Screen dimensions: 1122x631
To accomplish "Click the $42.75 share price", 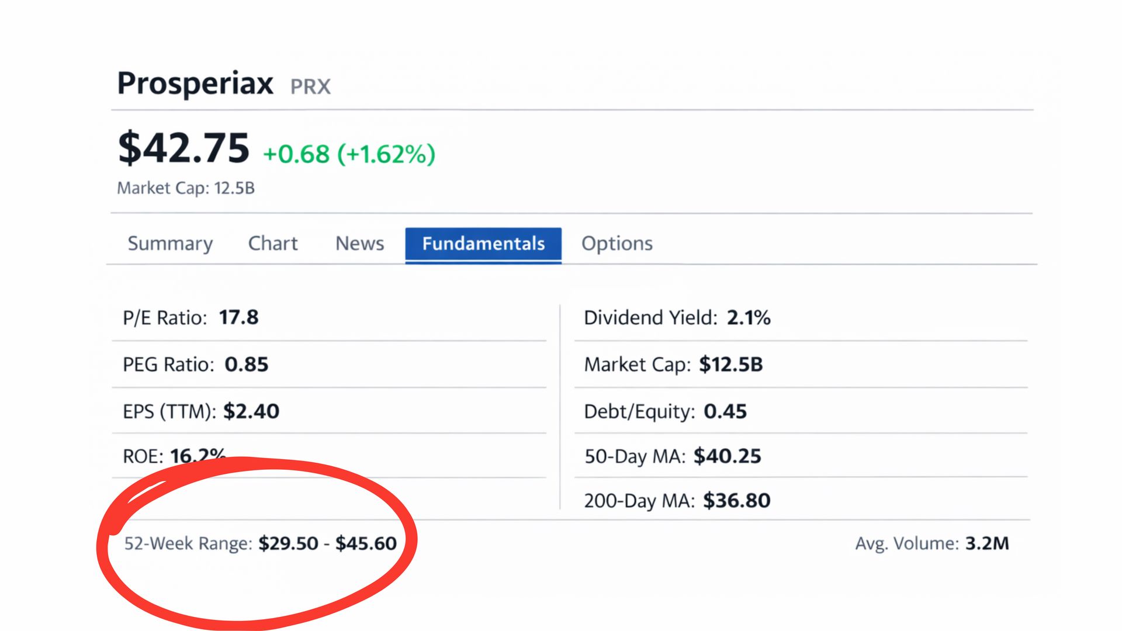I will [x=183, y=148].
